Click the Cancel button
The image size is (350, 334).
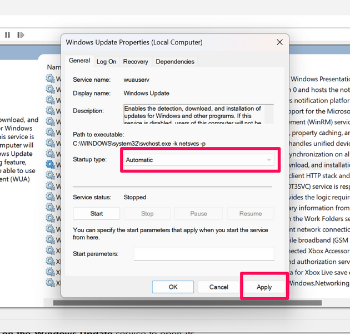218,287
